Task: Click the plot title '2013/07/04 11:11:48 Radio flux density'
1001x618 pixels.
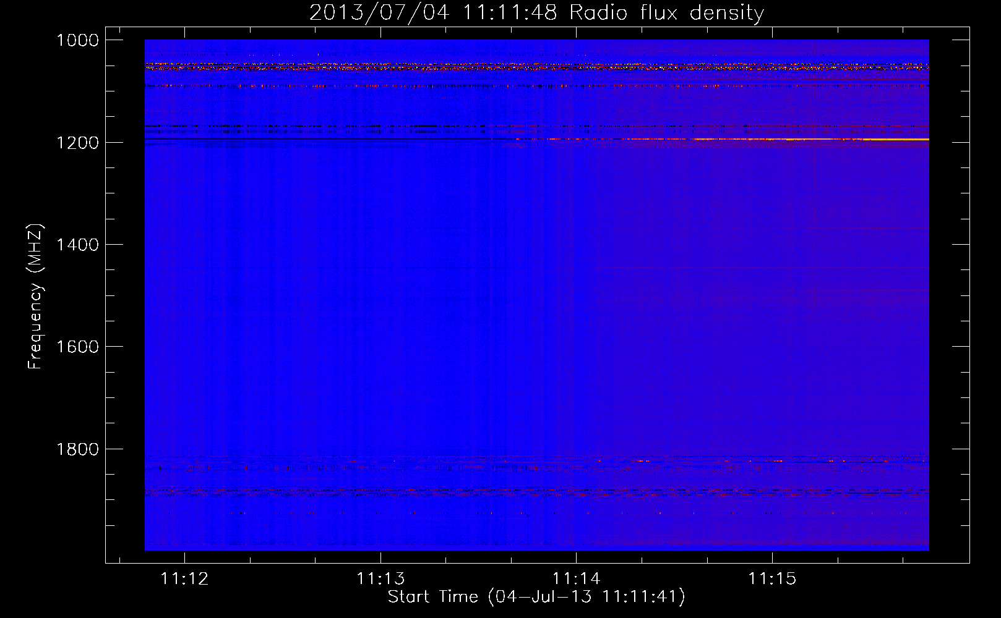Action: (537, 13)
